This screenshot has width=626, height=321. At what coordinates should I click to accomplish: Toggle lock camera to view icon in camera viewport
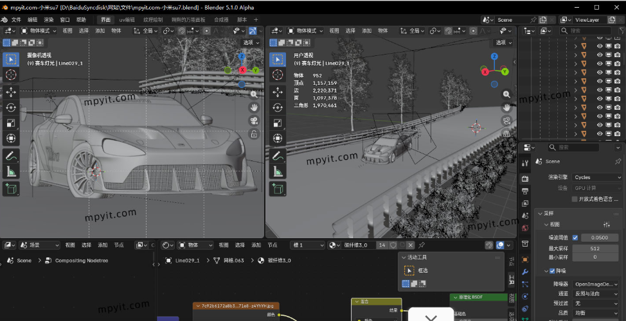pos(254,134)
